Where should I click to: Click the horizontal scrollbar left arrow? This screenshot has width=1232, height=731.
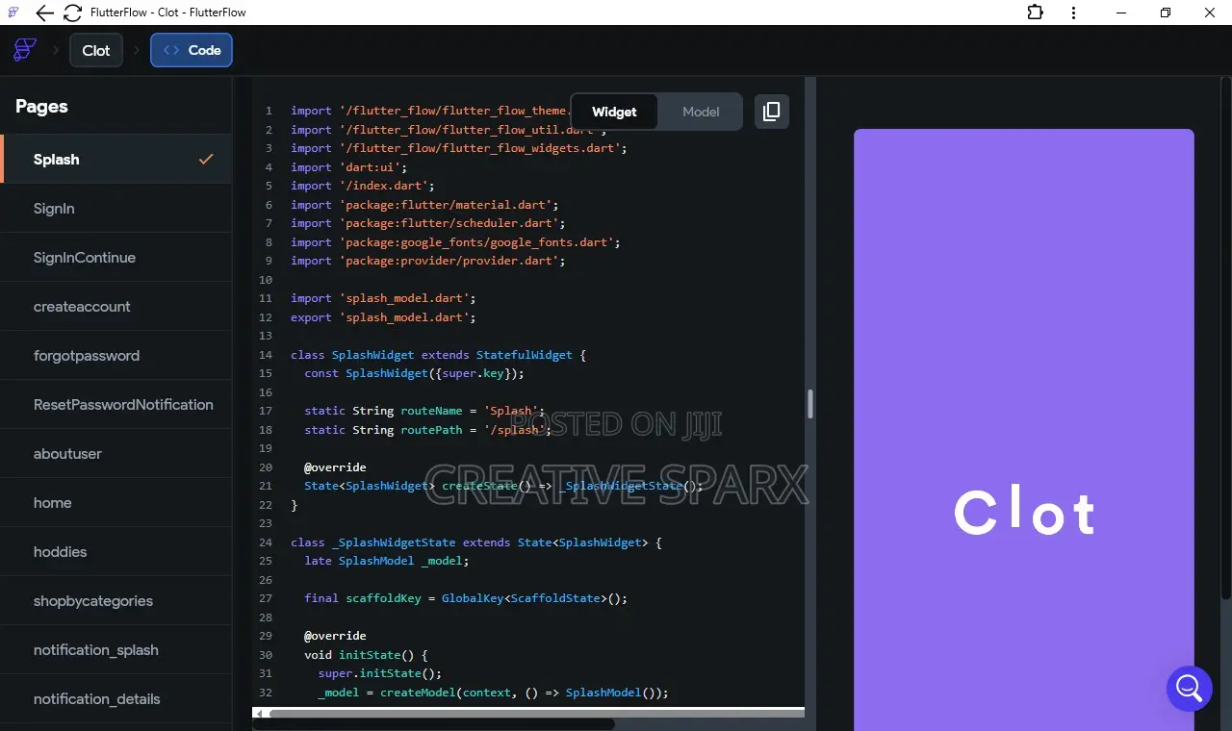260,714
